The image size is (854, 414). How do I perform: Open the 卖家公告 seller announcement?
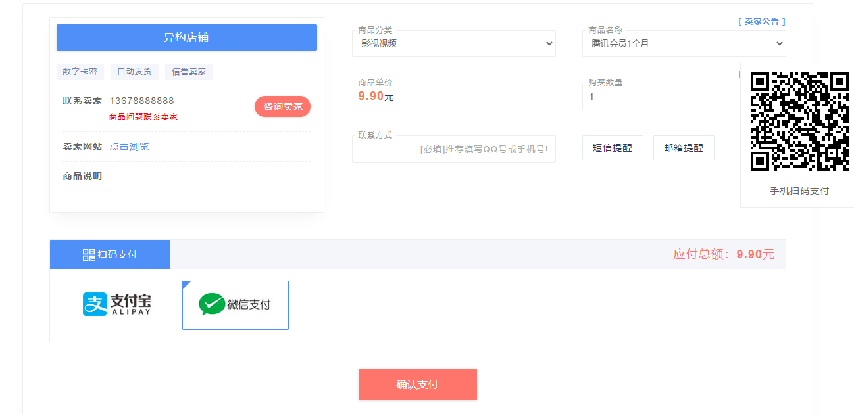click(x=762, y=20)
